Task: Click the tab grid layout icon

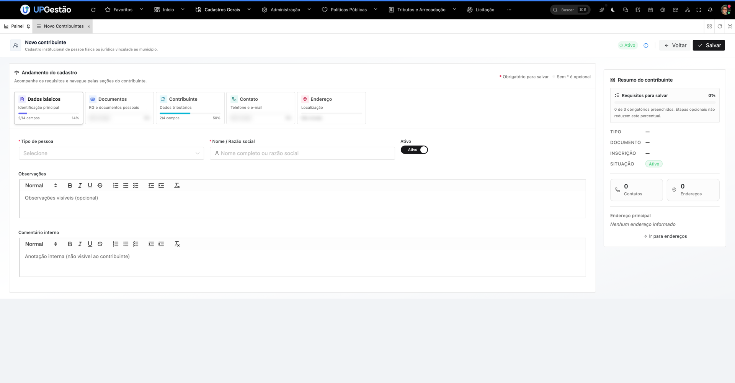Action: click(709, 26)
